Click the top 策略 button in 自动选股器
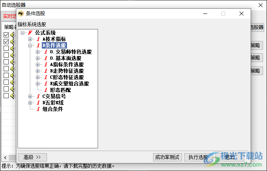 (257, 45)
